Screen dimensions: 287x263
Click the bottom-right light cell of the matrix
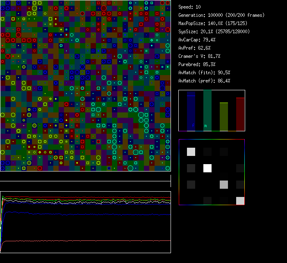tap(240, 201)
